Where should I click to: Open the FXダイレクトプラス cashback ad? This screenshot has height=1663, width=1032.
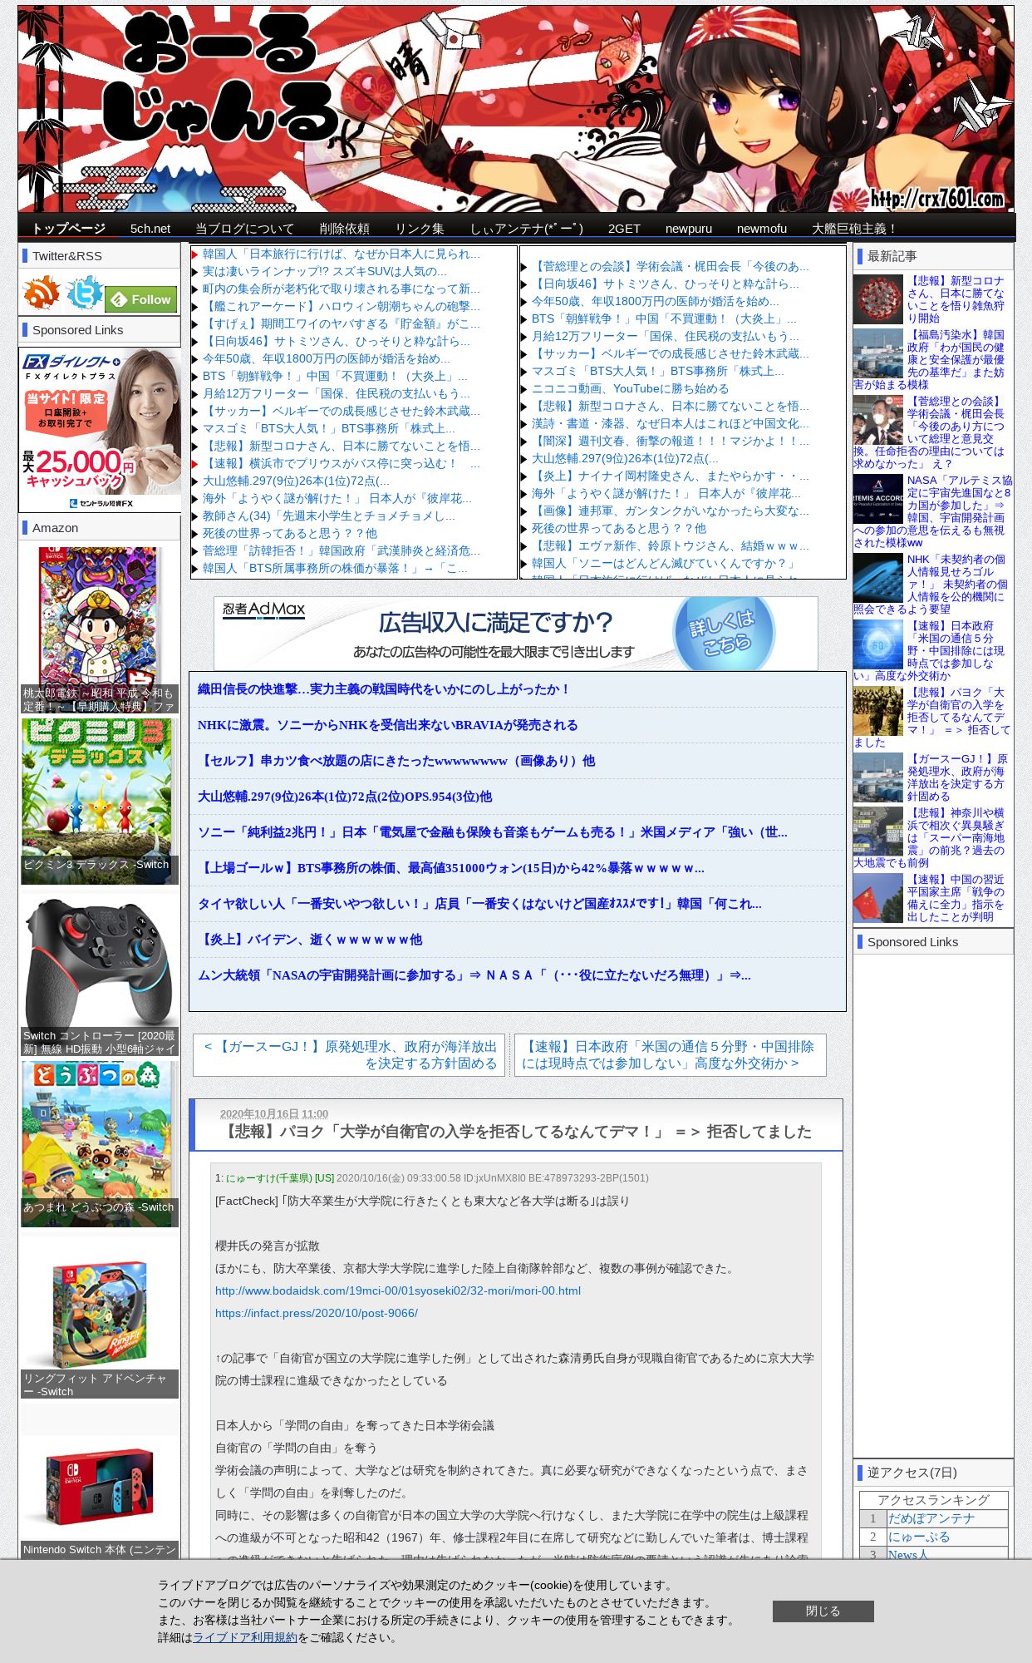100,429
